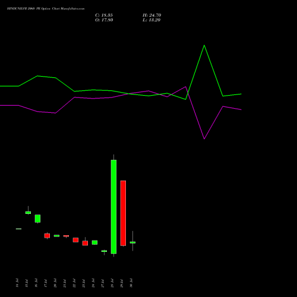The width and height of the screenshot is (297, 297).
Task: Select the small candle for 27 Jul
Action: (104, 251)
